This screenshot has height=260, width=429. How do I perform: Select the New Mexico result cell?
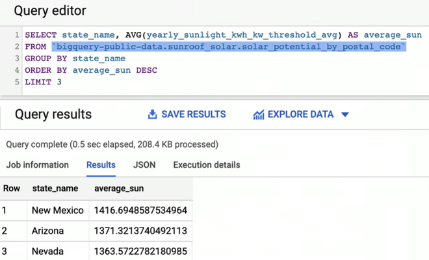click(58, 210)
